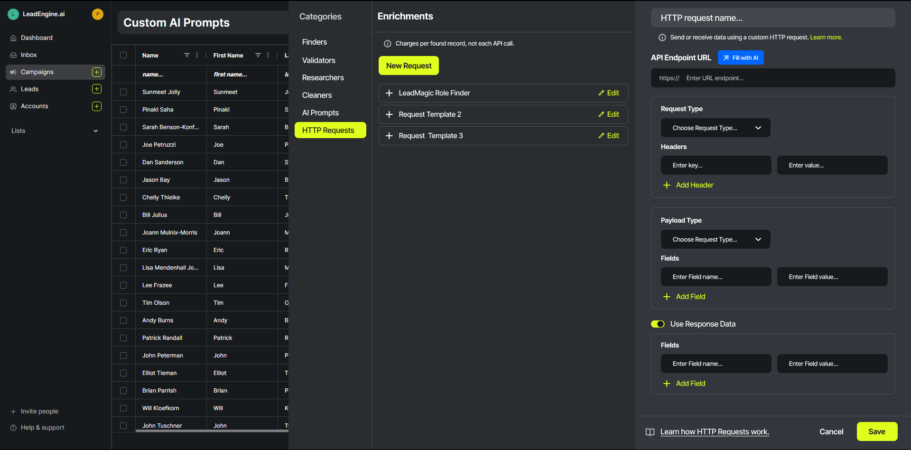Click into the API Endpoint URL field
The height and width of the screenshot is (450, 911).
(773, 78)
